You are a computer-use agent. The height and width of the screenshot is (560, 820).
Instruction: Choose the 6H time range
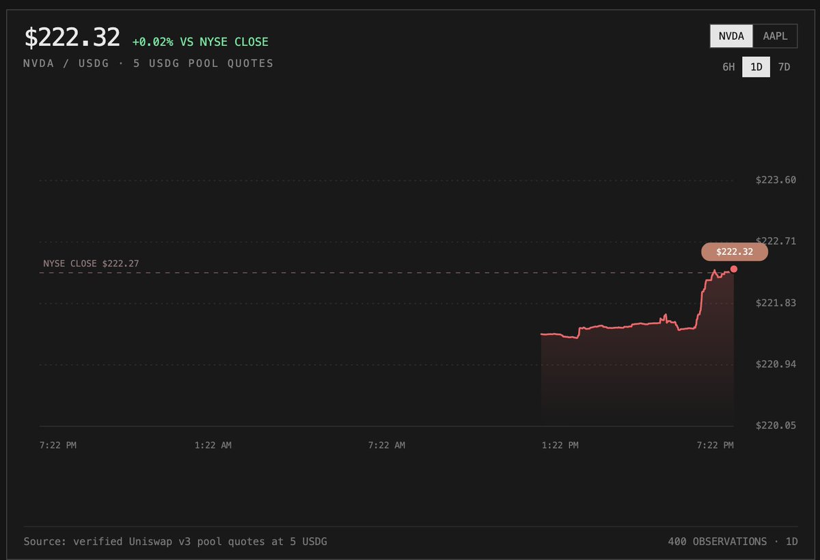pyautogui.click(x=728, y=67)
